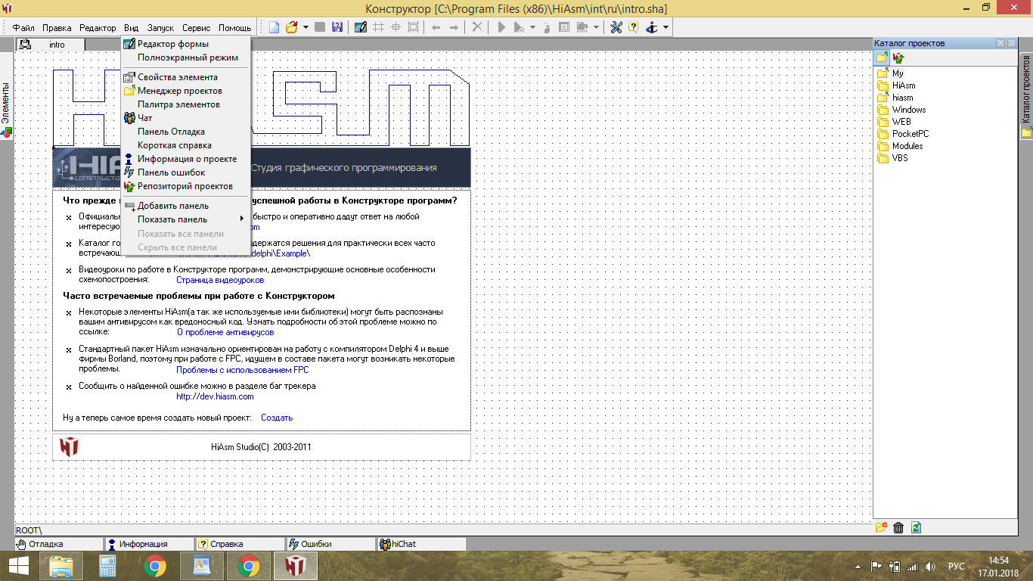
Task: Click the Open project folder icon
Action: click(x=292, y=27)
